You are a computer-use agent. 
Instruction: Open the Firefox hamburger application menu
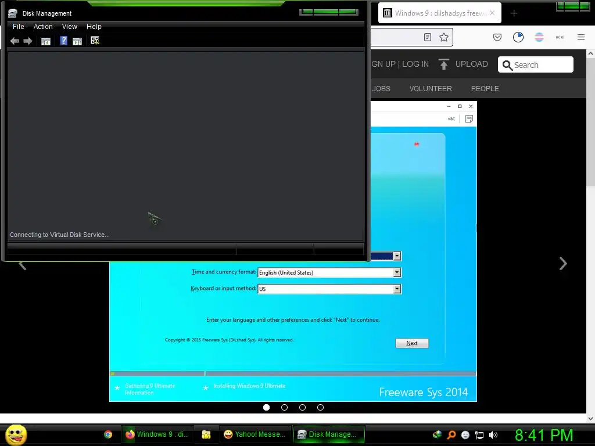pyautogui.click(x=581, y=37)
